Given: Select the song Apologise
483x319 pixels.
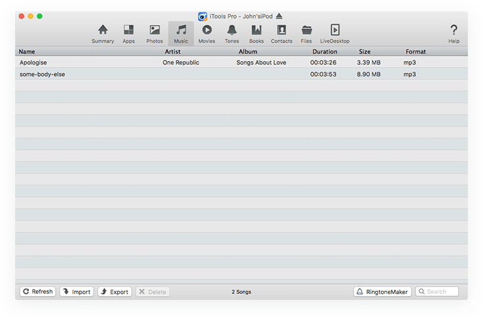Looking at the screenshot, I should click(x=34, y=62).
